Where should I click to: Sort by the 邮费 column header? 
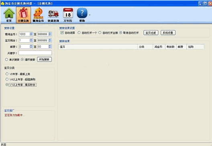[x=181, y=47]
